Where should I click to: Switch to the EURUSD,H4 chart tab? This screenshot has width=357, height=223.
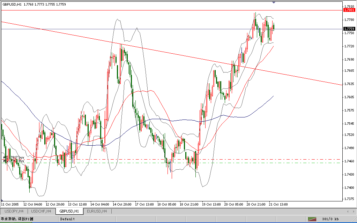click(97, 211)
